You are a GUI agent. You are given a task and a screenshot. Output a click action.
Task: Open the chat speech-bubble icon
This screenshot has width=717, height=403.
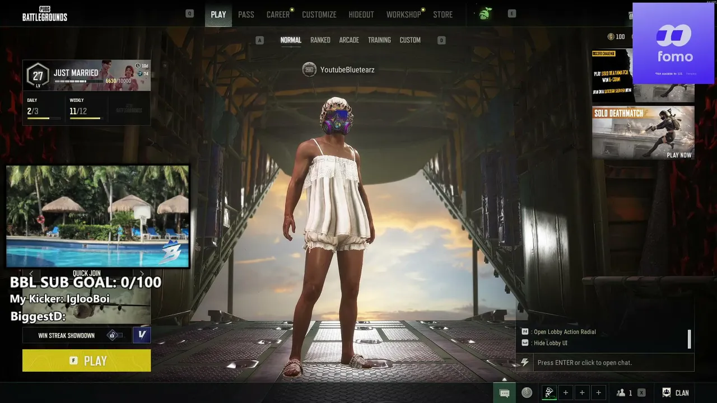pyautogui.click(x=504, y=393)
